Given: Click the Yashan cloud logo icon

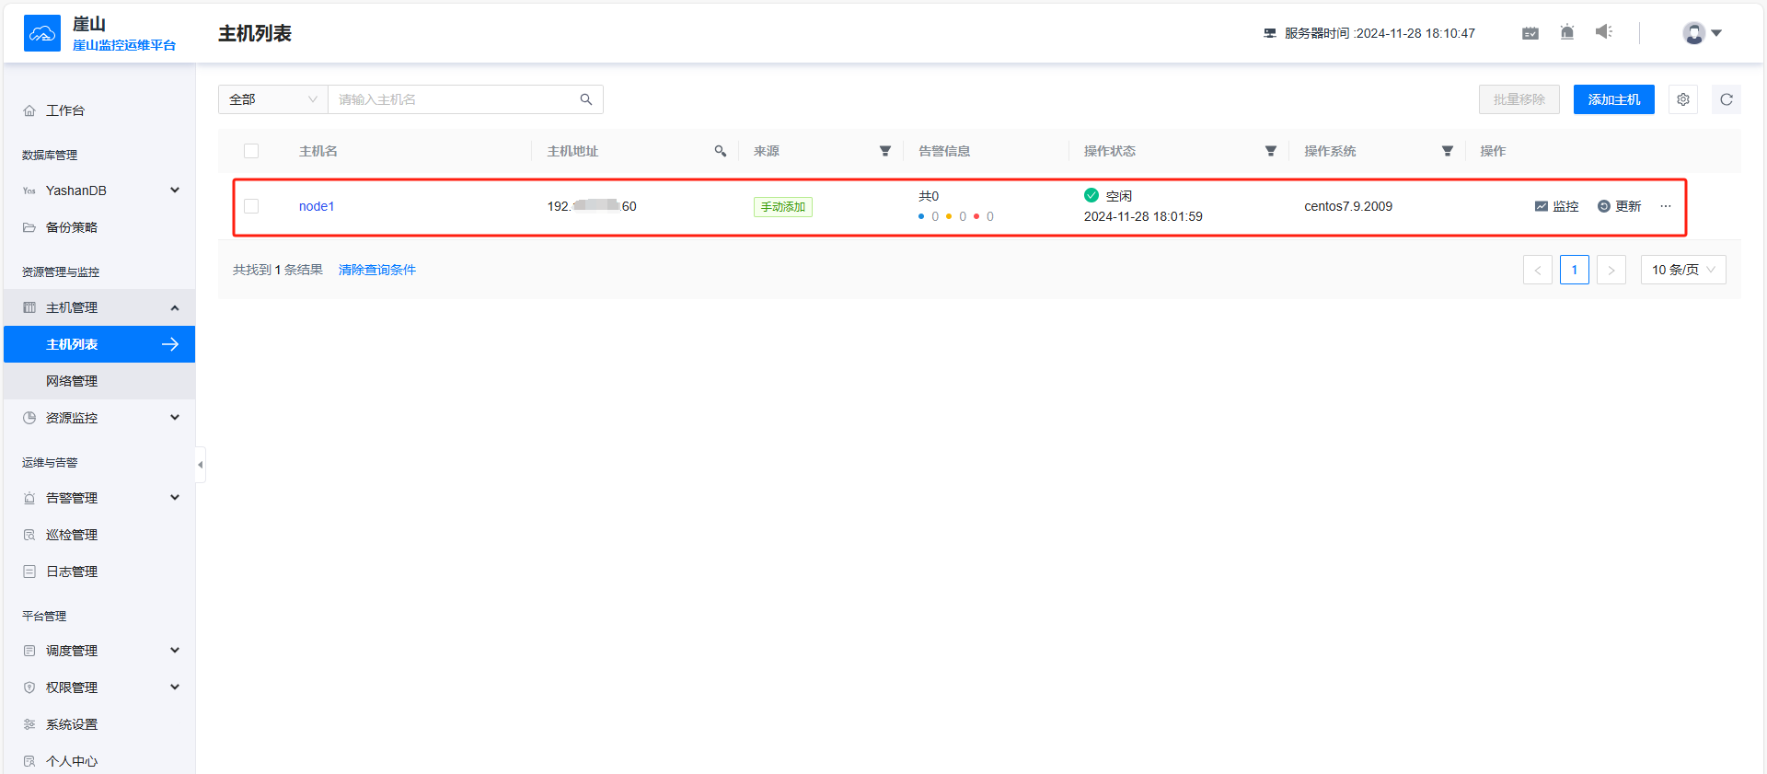Looking at the screenshot, I should tap(42, 33).
